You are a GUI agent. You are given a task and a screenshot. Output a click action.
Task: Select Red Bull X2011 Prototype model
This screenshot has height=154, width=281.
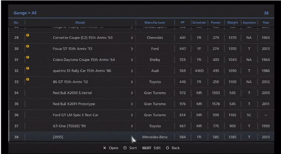coord(74,104)
